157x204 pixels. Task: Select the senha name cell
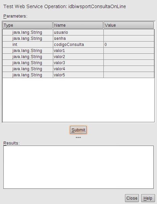click(x=78, y=39)
